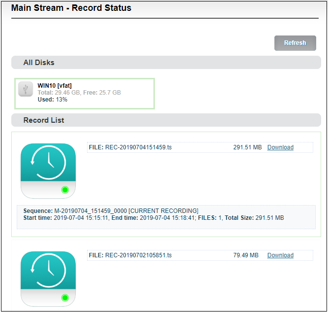
Task: Click the Refresh button
Action: point(295,43)
